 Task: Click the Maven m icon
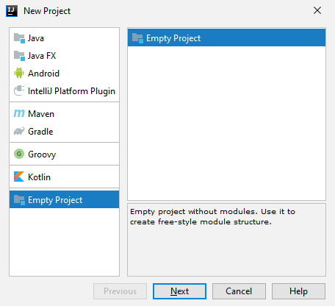tap(19, 113)
